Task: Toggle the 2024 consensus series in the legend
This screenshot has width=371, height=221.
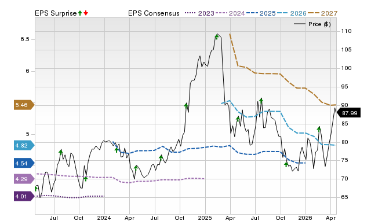Action: click(x=230, y=13)
